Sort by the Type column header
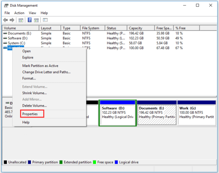This screenshot has height=173, width=219. click(x=71, y=28)
